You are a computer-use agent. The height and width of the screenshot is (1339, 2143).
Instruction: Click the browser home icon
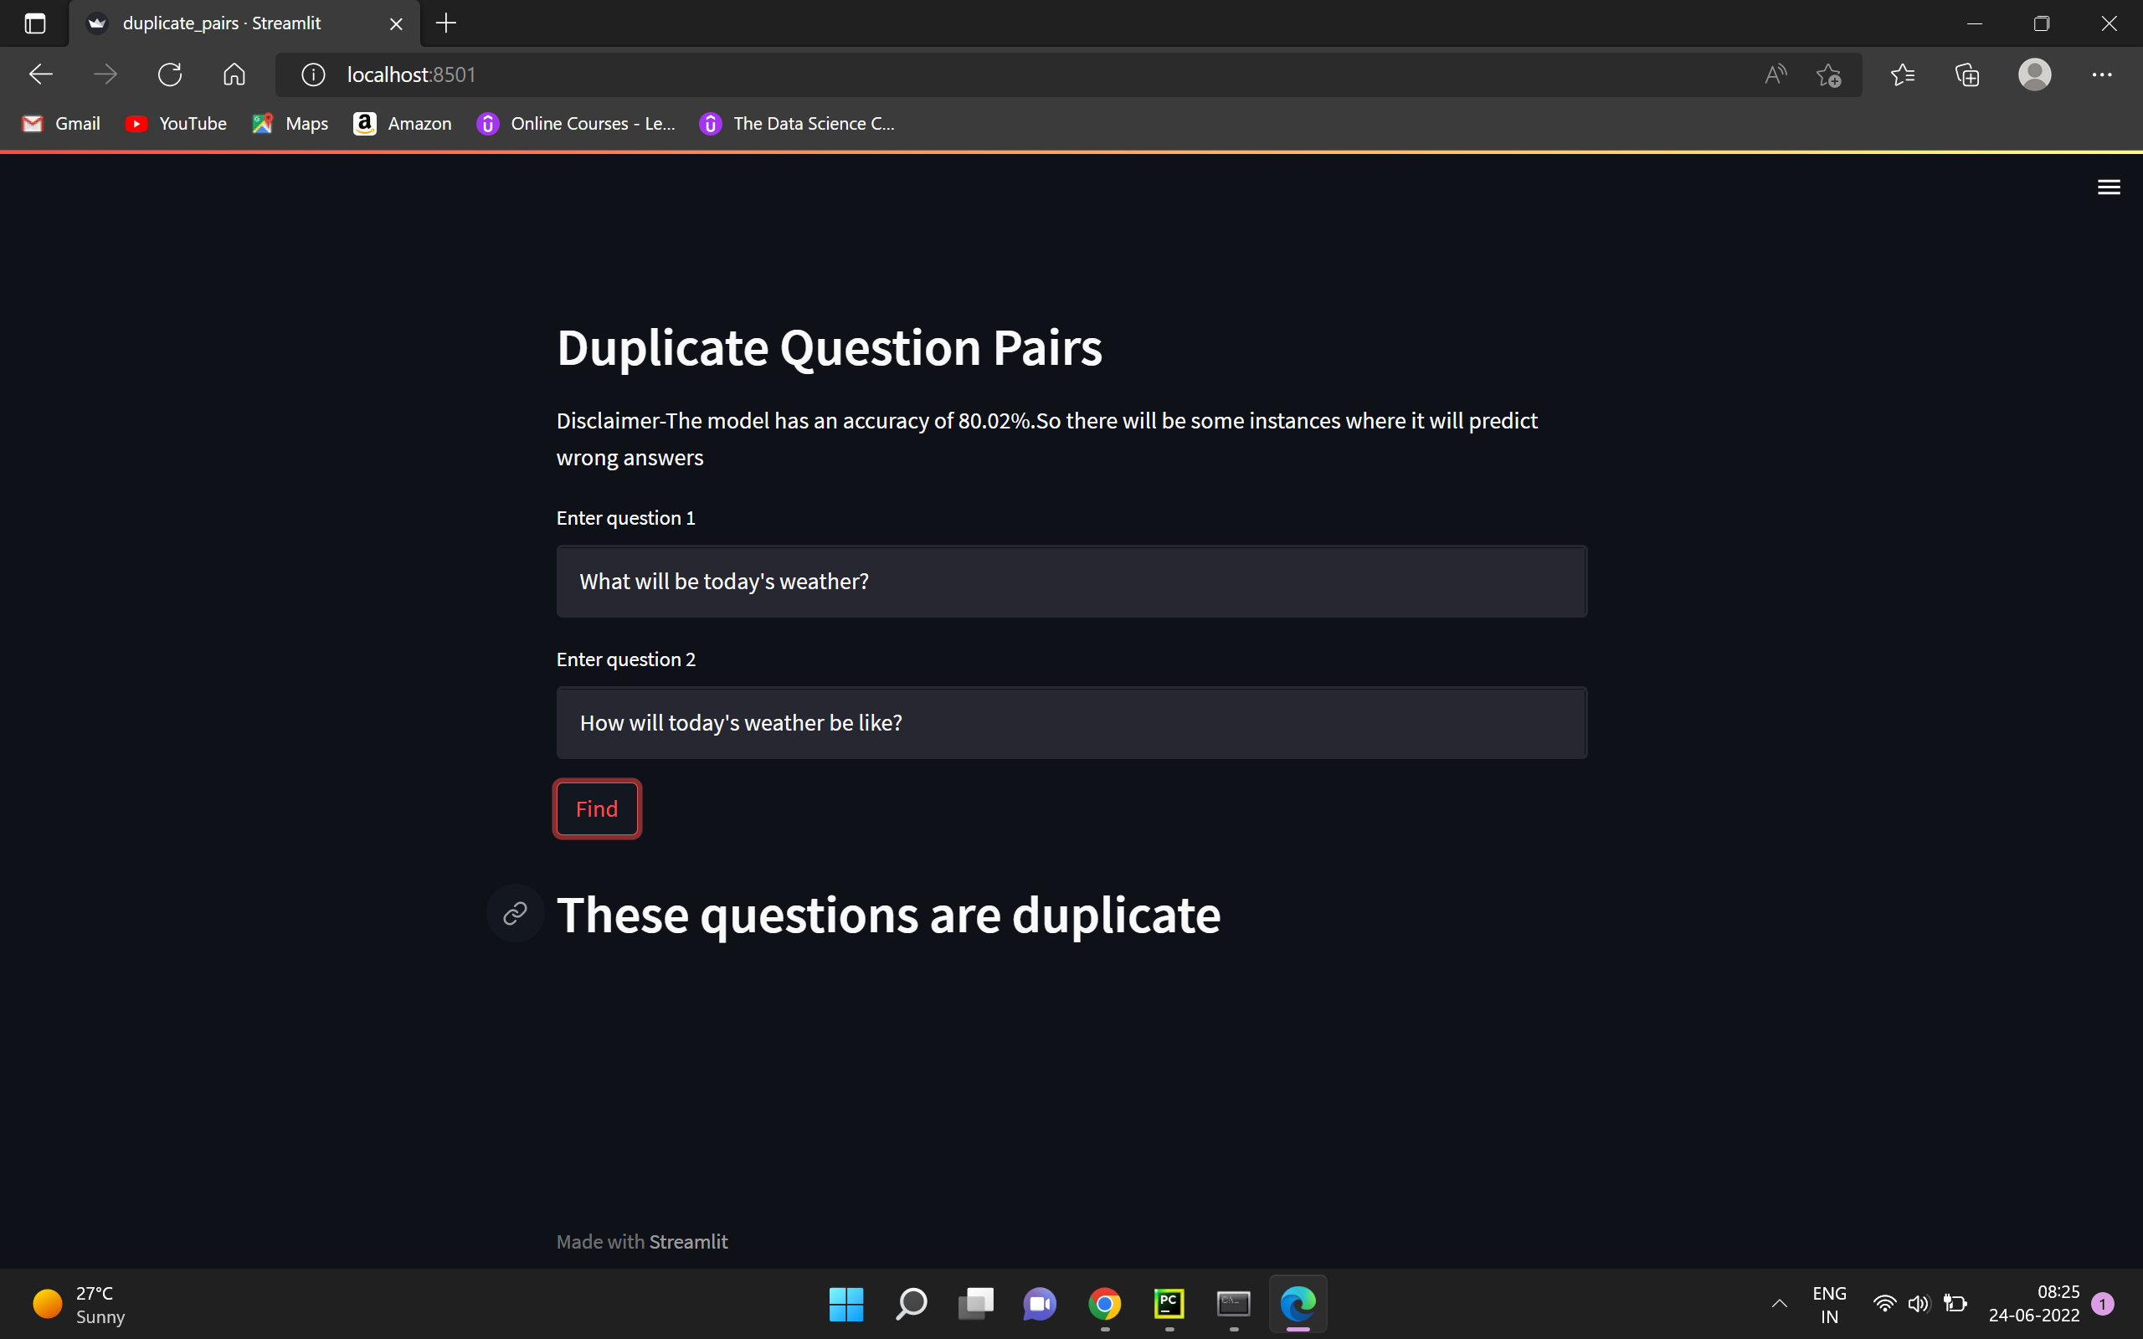pyautogui.click(x=234, y=74)
